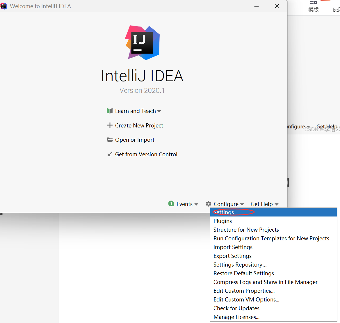Viewport: 340px width, 323px height.
Task: Expand the Get Help dropdown arrow
Action: pos(277,204)
